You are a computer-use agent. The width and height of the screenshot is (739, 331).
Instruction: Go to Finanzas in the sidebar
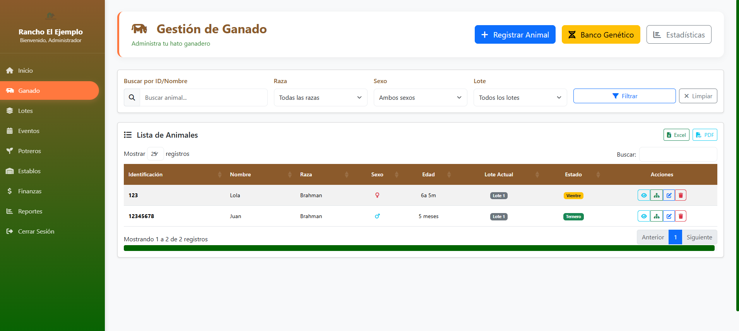coord(29,191)
